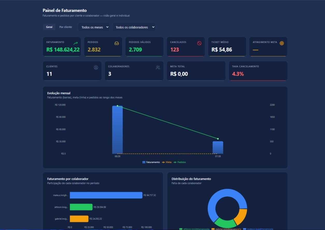
Task: Toggle the Pedidos series in chart legend
Action: pyautogui.click(x=180, y=162)
